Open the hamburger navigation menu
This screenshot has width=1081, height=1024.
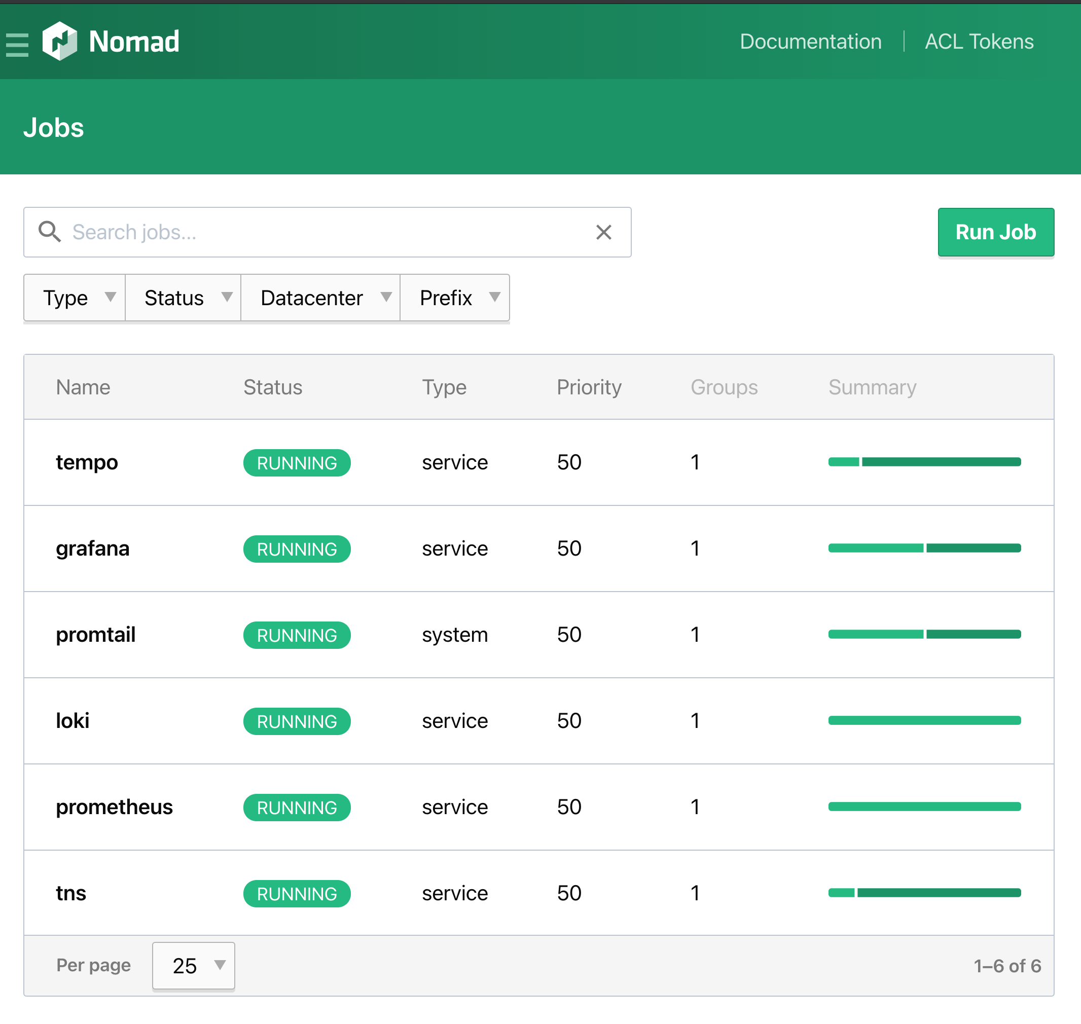17,44
